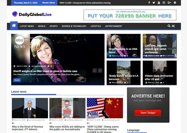Go to the Home icon in navbar
Viewport: 187px width, 133px height.
pyautogui.click(x=14, y=26)
